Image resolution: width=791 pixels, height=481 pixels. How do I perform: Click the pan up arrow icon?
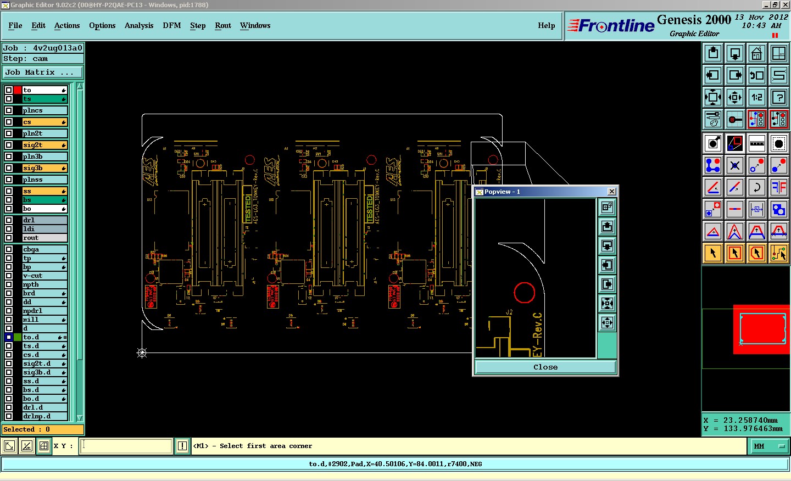[x=713, y=53]
